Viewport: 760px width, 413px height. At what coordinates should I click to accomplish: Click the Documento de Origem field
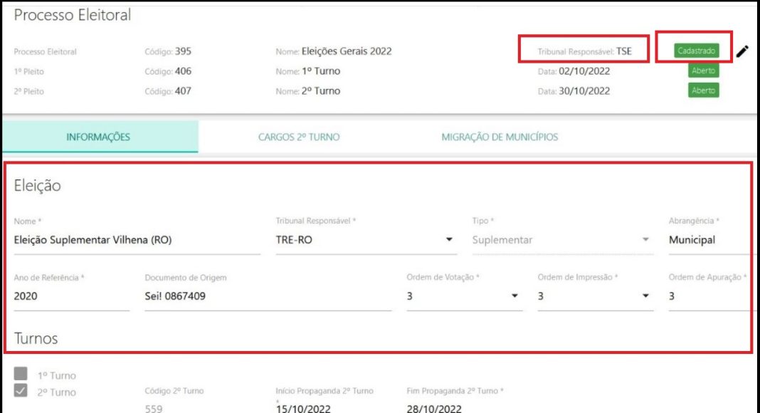[268, 296]
